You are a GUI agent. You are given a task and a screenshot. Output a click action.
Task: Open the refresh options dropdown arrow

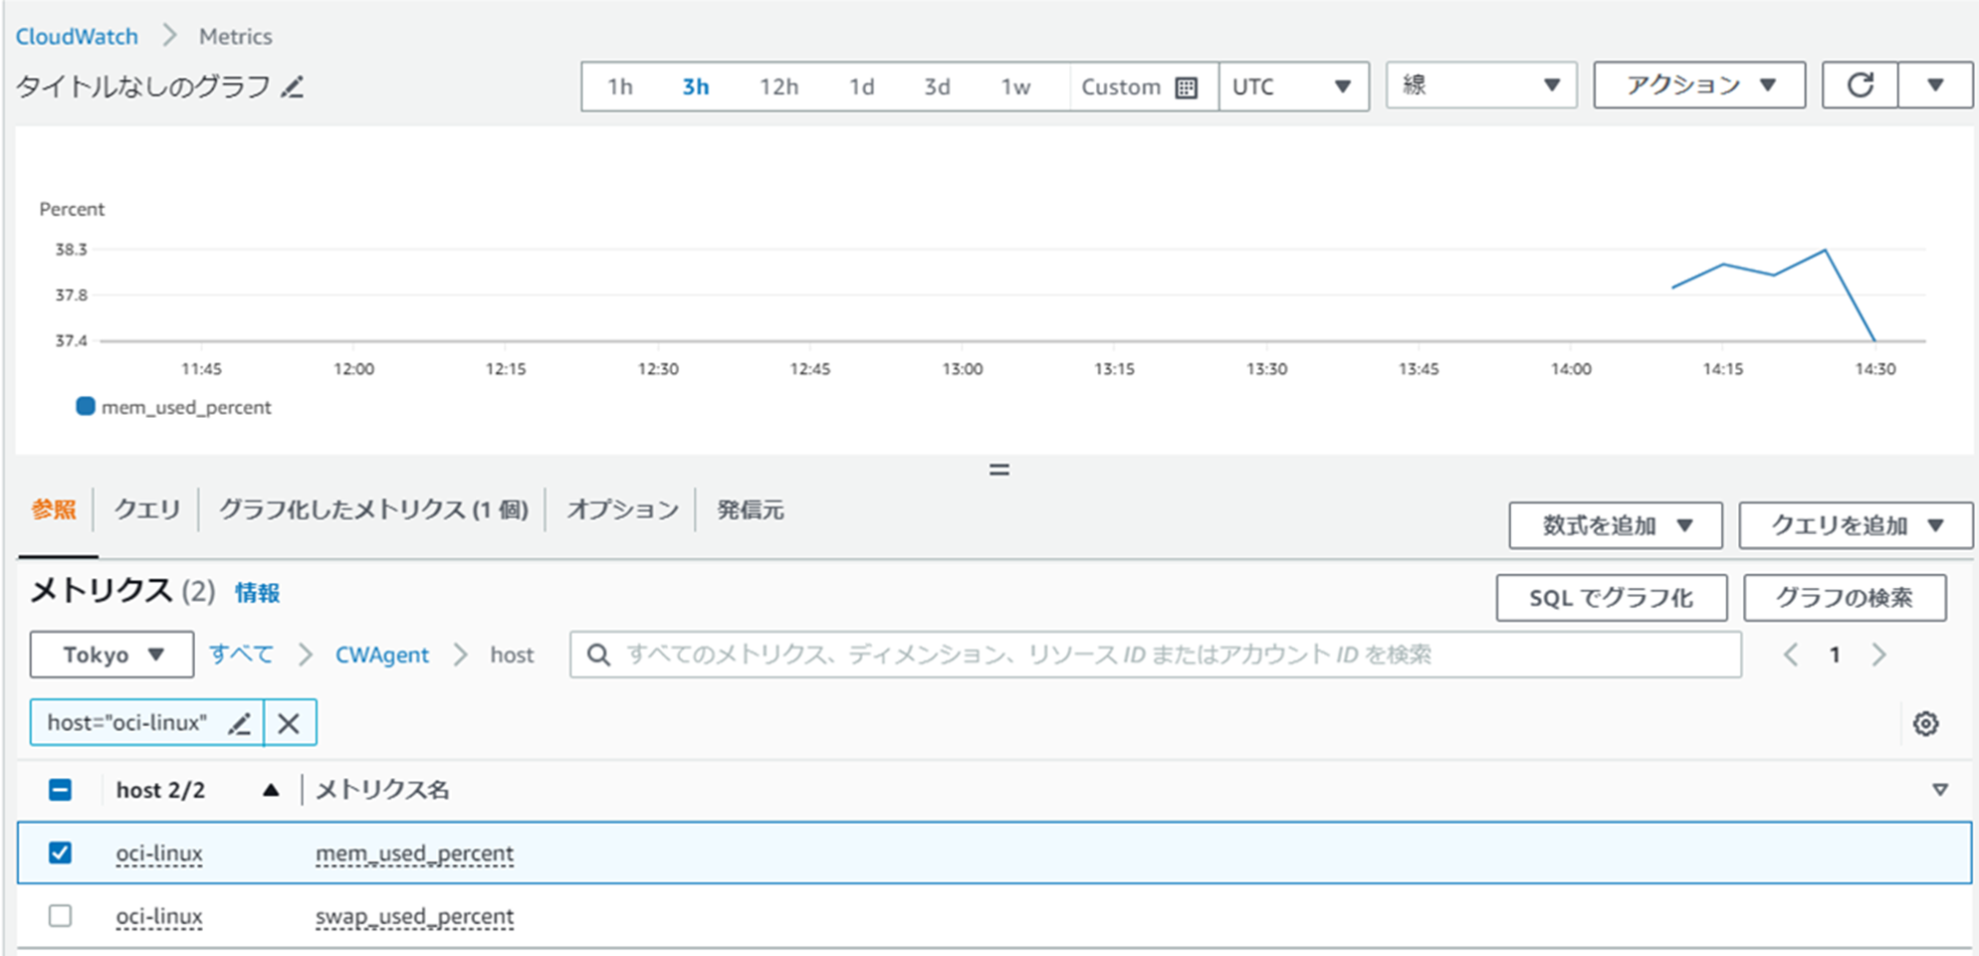point(1935,86)
